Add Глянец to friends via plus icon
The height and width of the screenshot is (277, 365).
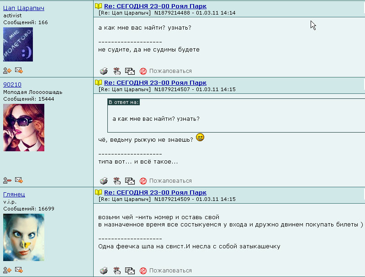coord(7,270)
